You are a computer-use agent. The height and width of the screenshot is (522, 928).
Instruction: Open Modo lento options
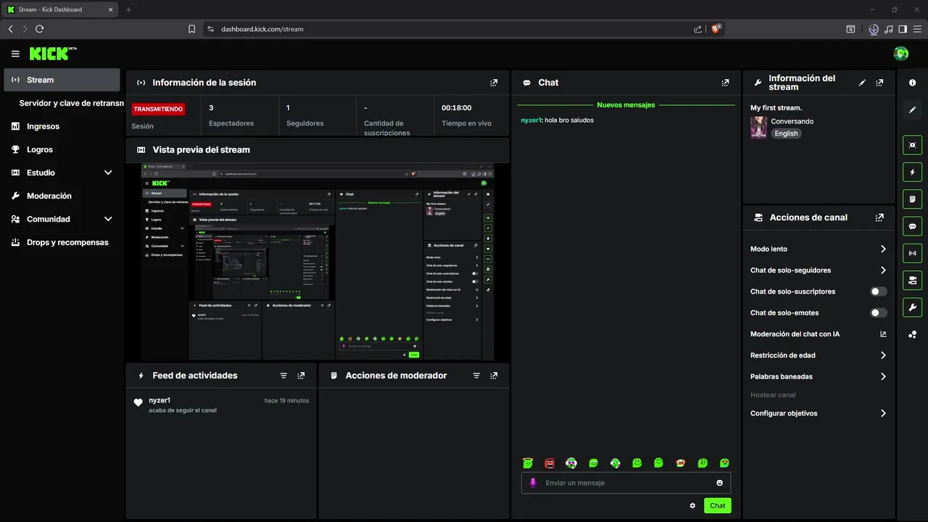pyautogui.click(x=819, y=249)
